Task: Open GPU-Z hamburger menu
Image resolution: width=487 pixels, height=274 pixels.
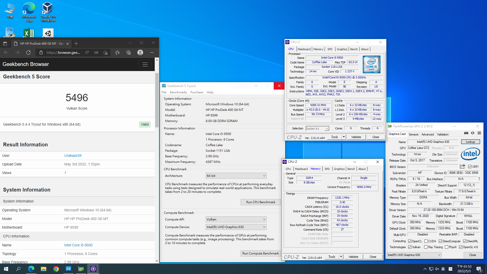Action: click(x=479, y=133)
